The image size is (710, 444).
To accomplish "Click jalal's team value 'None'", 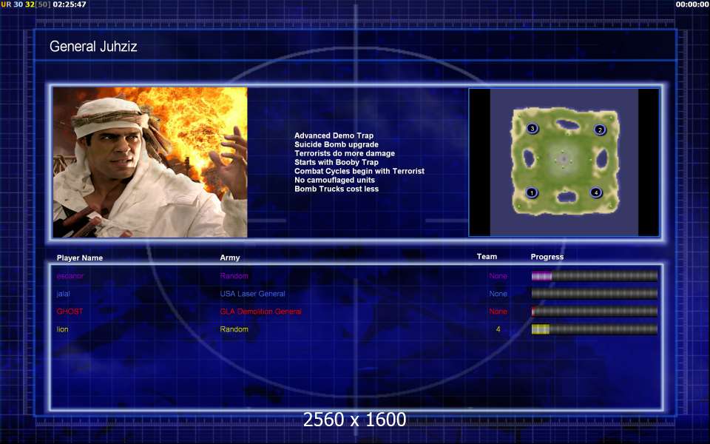I will pyautogui.click(x=498, y=294).
